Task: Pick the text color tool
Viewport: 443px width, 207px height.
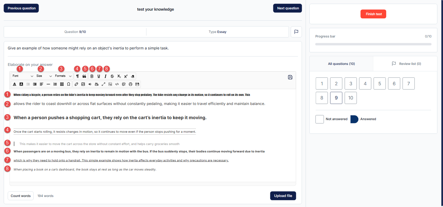Action: [x=14, y=84]
